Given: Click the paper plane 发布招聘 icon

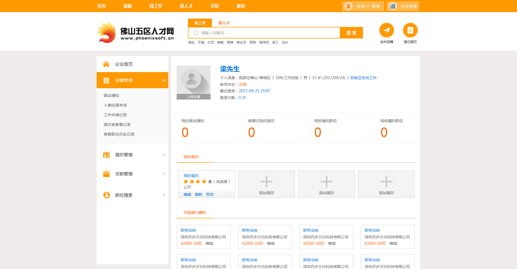Looking at the screenshot, I should 386,30.
